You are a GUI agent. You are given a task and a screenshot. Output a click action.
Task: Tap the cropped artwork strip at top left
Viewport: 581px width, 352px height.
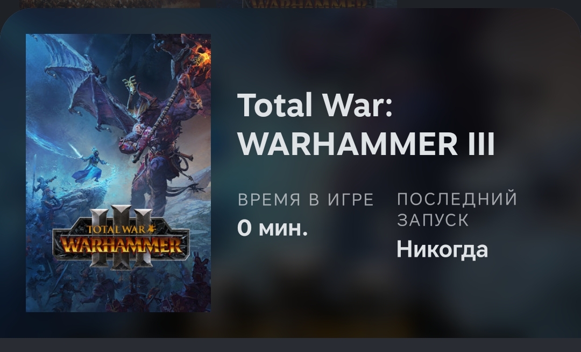pyautogui.click(x=109, y=4)
